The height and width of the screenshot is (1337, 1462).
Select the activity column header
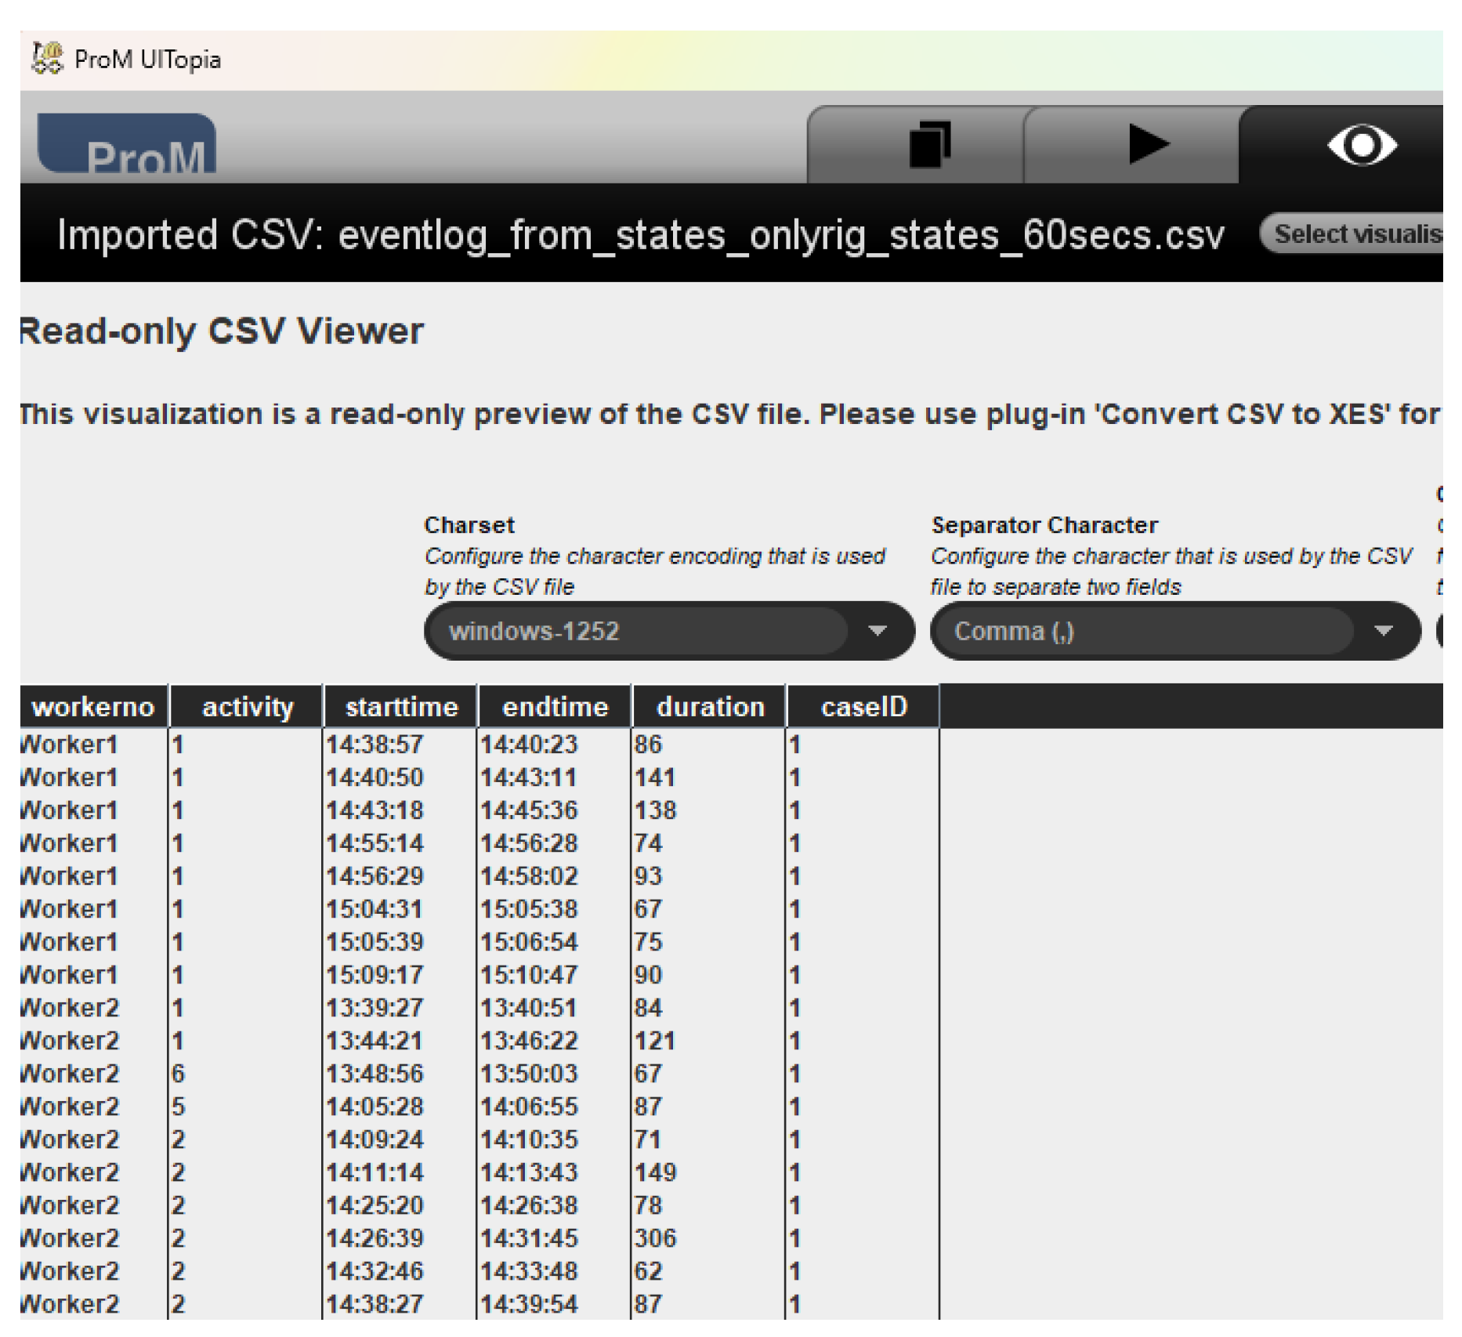(x=248, y=707)
